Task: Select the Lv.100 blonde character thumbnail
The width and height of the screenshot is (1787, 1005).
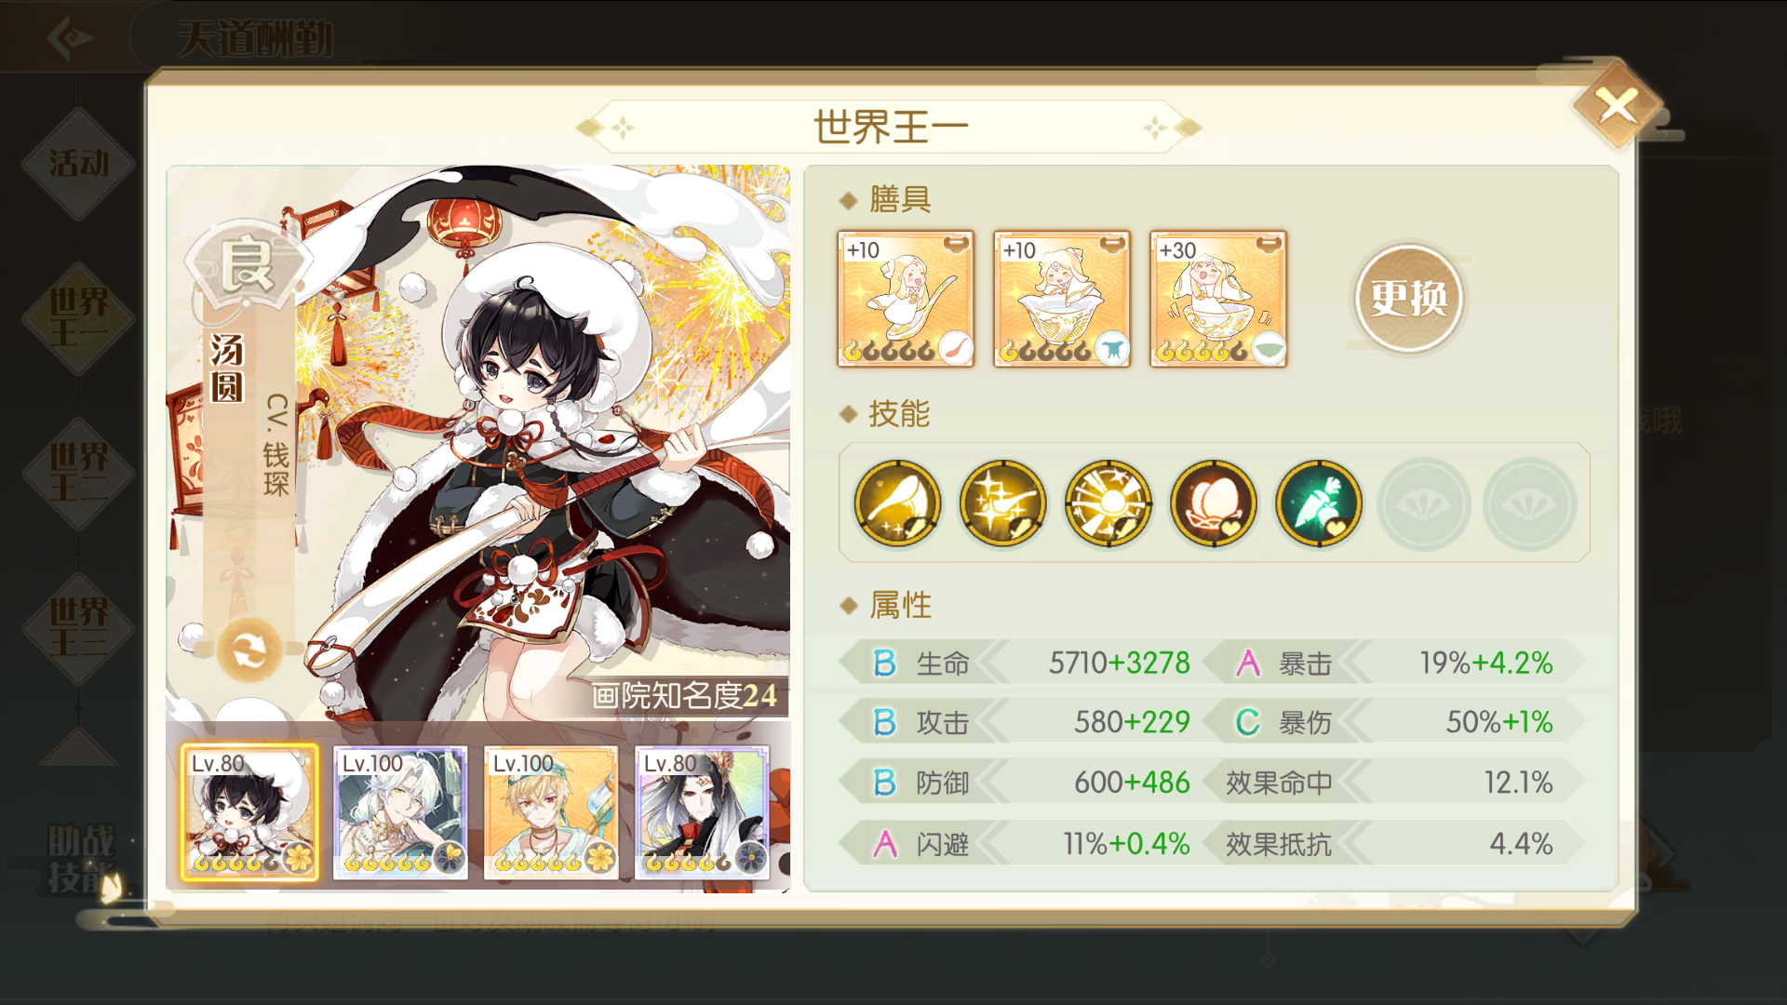Action: pyautogui.click(x=551, y=812)
